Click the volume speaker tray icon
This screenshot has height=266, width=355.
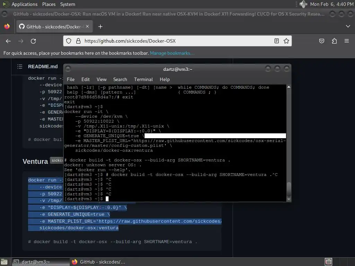pos(303,4)
